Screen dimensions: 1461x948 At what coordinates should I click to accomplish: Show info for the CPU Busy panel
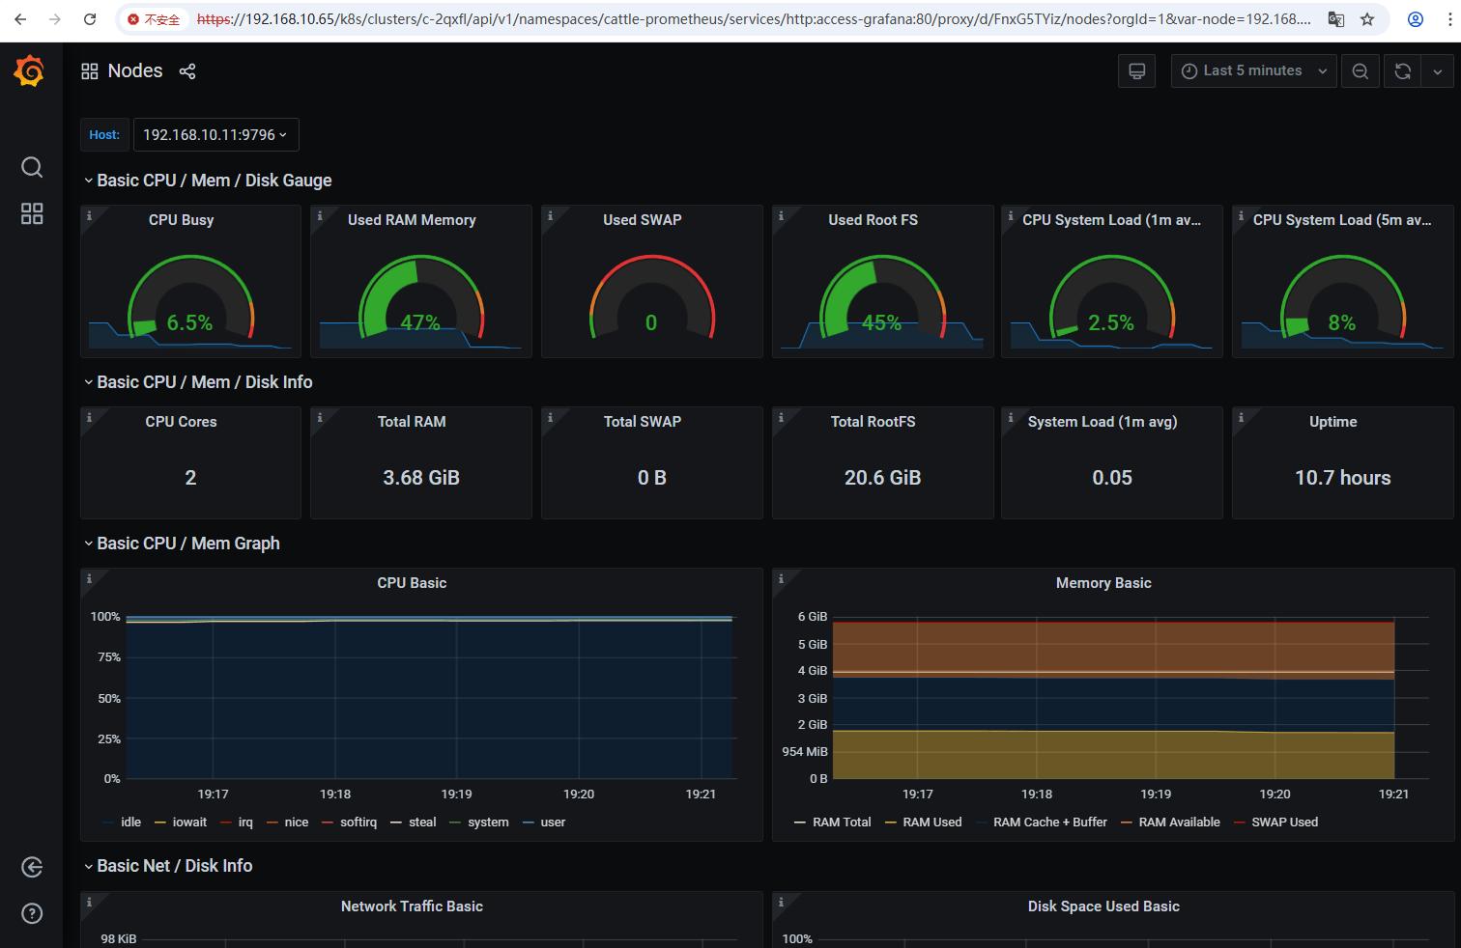pyautogui.click(x=89, y=216)
